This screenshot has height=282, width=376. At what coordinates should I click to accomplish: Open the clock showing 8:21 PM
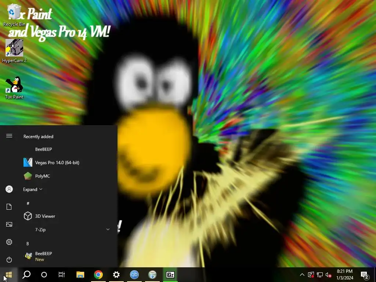click(344, 275)
